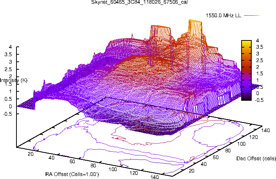The image size is (276, 179).
Task: Select value 2.5 on the Intensity axis
Action: tap(8, 69)
